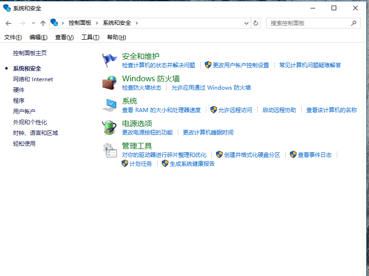Expand chevron before 控制面板 breadcrumb
The height and width of the screenshot is (276, 369).
(x=63, y=23)
